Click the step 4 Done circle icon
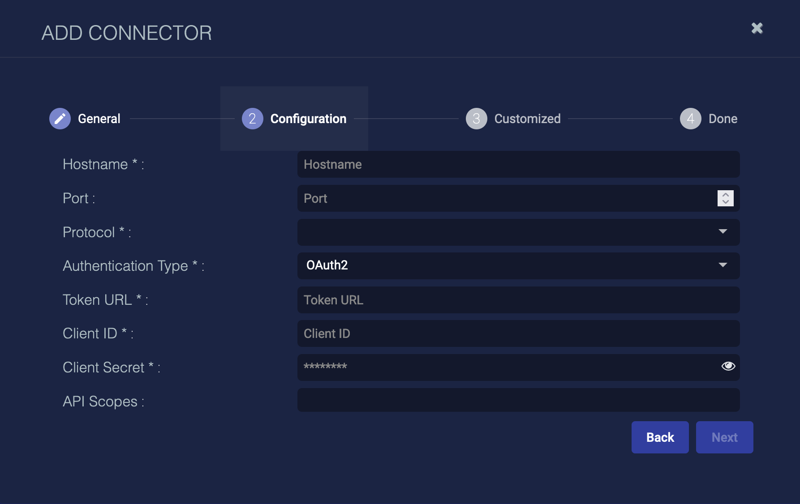 pyautogui.click(x=690, y=119)
